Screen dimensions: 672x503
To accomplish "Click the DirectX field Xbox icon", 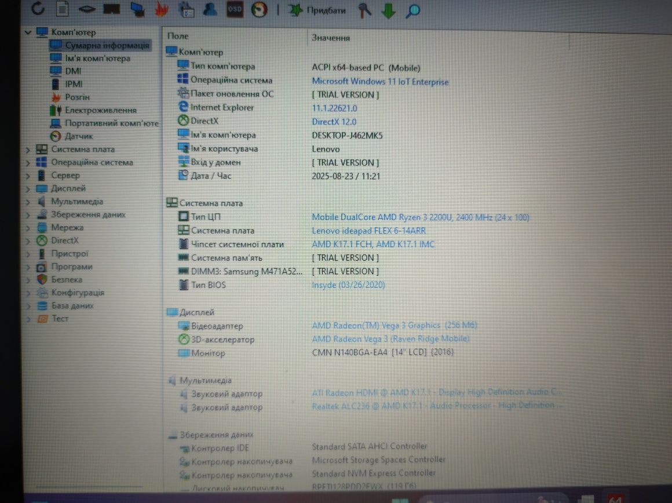I will coord(183,120).
